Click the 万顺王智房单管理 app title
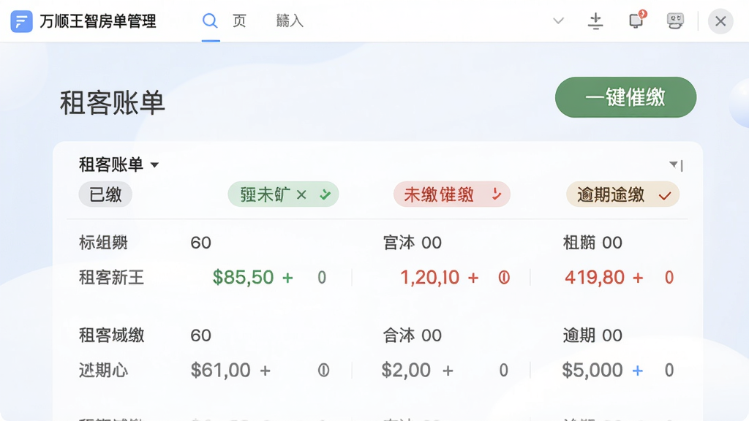Screen dimensions: 749x421 tap(98, 21)
